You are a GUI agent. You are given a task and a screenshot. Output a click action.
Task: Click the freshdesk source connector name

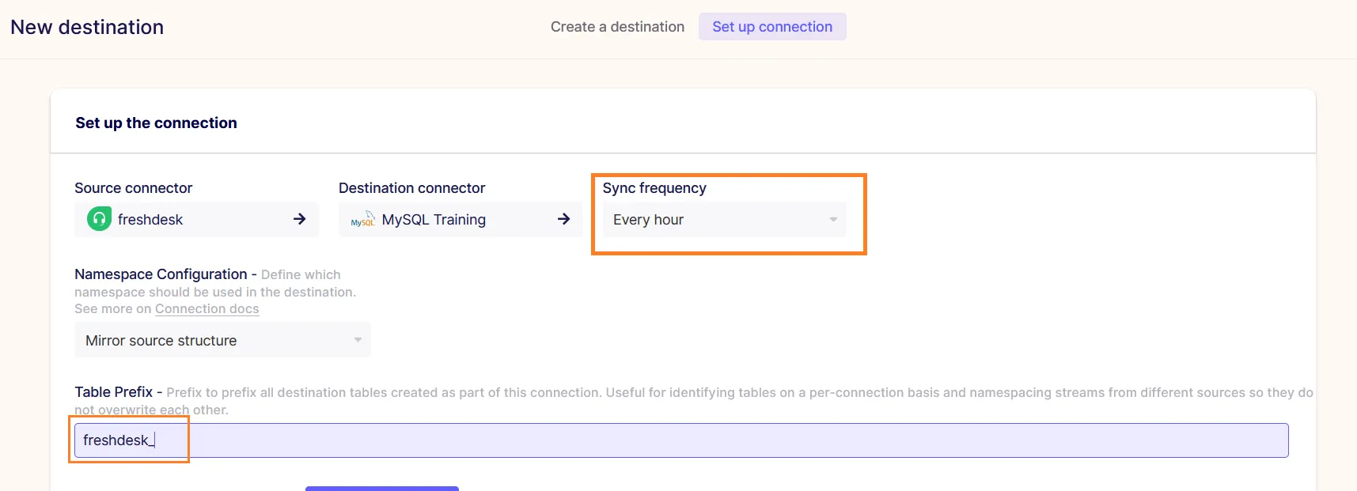coord(150,220)
